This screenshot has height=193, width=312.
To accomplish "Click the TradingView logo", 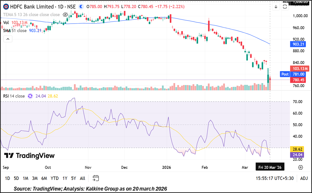I will click(x=29, y=156).
